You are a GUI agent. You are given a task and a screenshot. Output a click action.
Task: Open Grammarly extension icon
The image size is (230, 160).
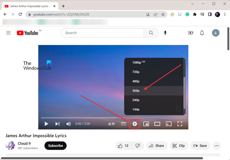pos(187,14)
